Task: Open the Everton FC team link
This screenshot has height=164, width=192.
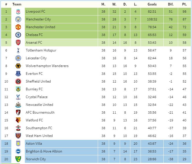Action: tap(34, 74)
